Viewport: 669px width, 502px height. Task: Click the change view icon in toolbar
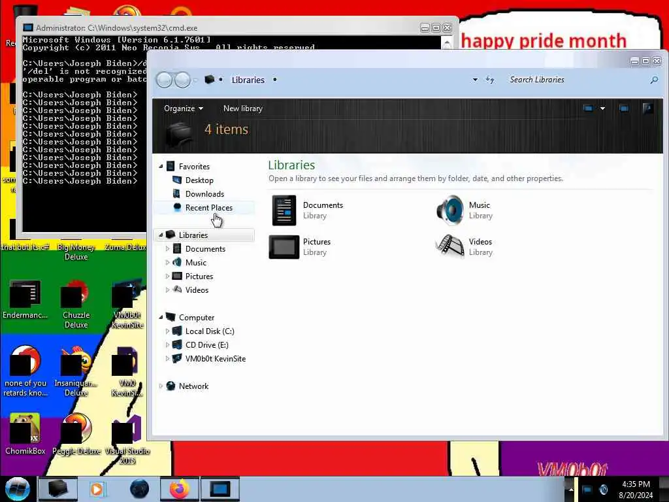coord(589,109)
